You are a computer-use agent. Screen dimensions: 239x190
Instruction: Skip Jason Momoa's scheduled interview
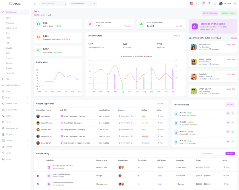[x=234, y=45]
